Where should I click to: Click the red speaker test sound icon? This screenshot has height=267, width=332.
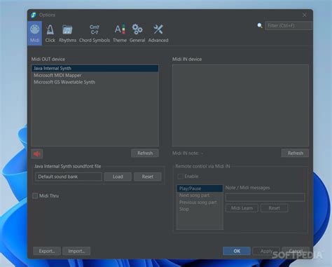(x=37, y=153)
